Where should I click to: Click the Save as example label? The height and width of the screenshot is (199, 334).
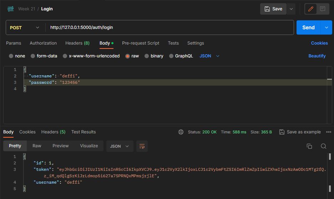pyautogui.click(x=304, y=132)
